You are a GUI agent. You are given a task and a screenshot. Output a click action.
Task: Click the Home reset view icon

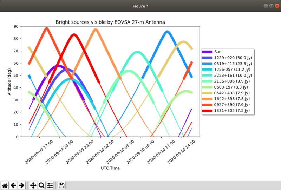(5, 185)
